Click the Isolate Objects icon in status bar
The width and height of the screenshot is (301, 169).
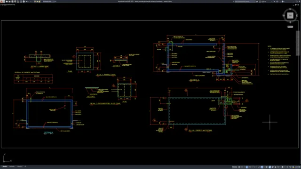click(290, 167)
